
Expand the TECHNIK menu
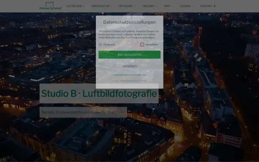point(186,6)
